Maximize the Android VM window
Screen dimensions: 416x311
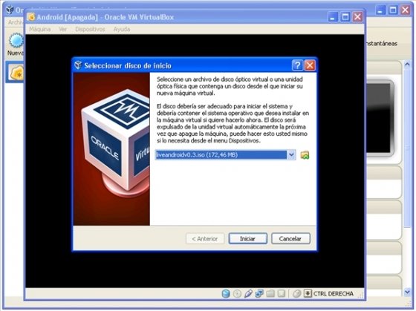(345, 17)
